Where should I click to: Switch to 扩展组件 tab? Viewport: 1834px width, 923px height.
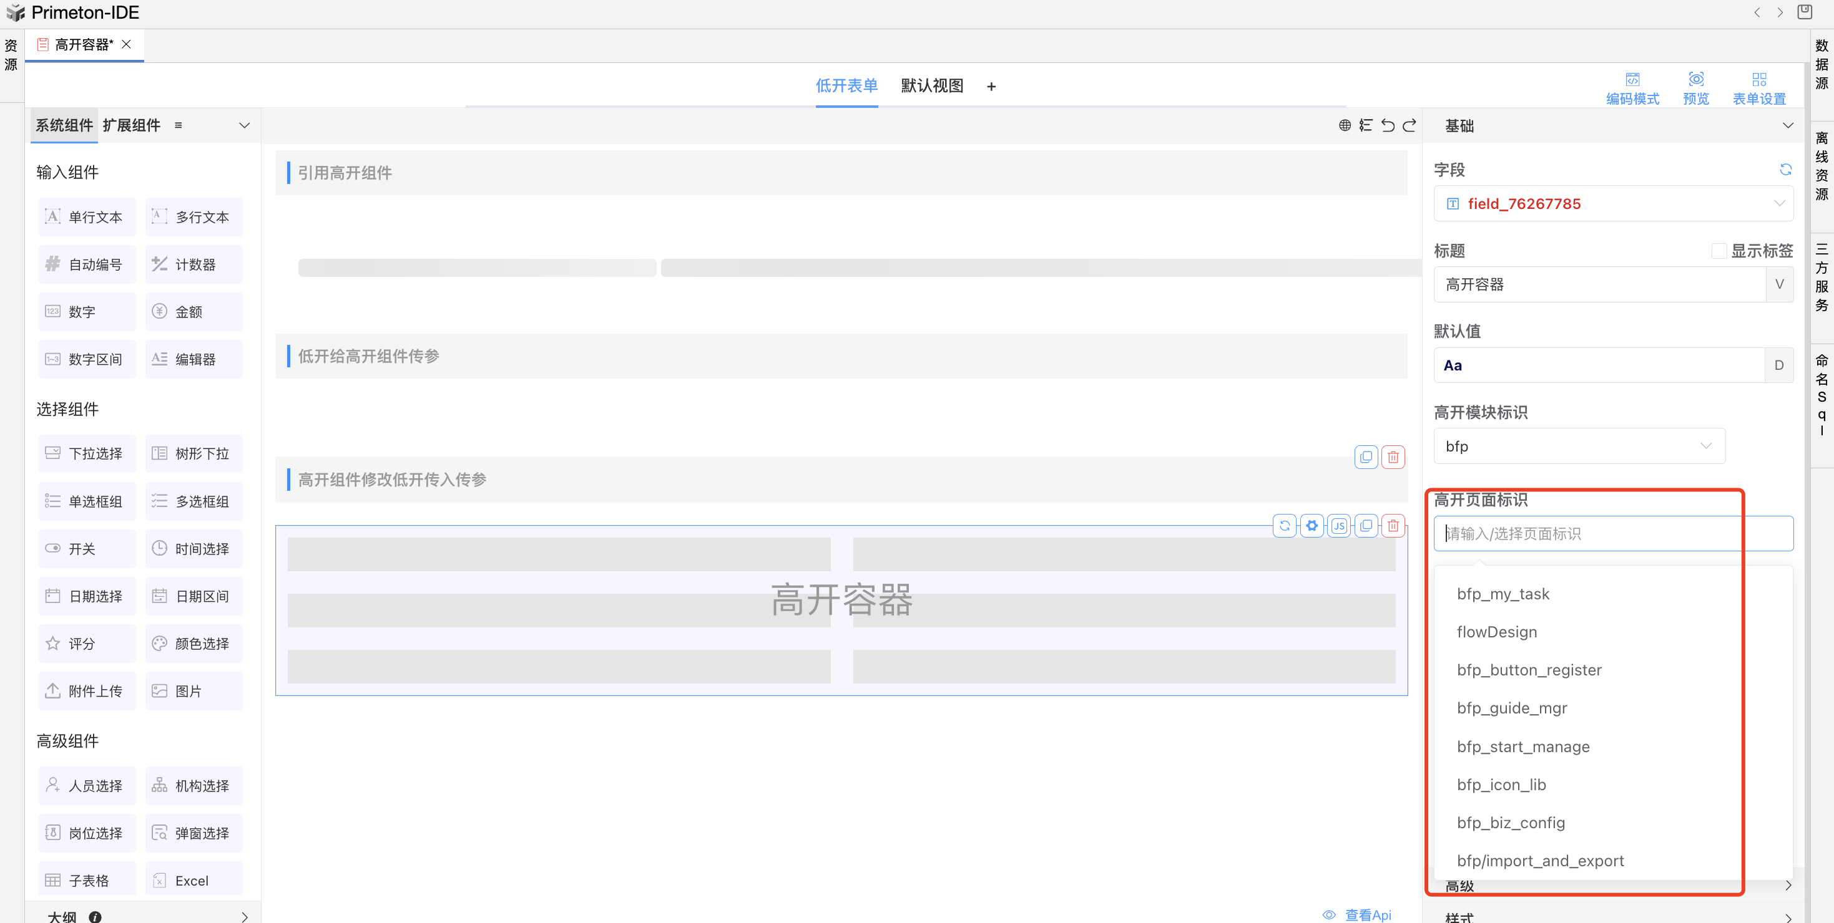click(x=132, y=125)
